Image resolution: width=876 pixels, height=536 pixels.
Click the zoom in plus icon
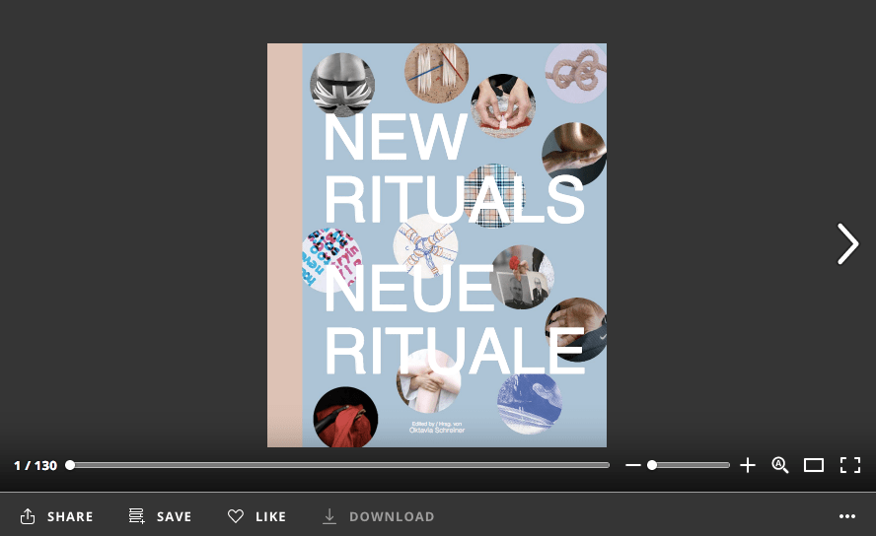pyautogui.click(x=748, y=465)
